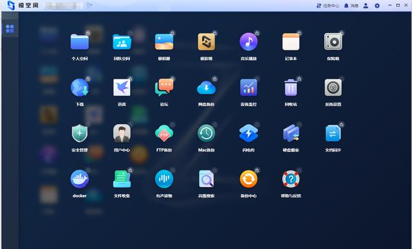Launch the Mac备份 time-machine app
This screenshot has width=412, height=249.
(x=206, y=133)
